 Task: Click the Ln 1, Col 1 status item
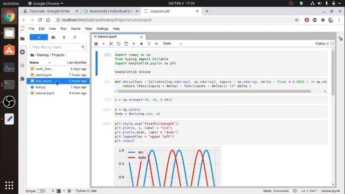tap(309, 191)
